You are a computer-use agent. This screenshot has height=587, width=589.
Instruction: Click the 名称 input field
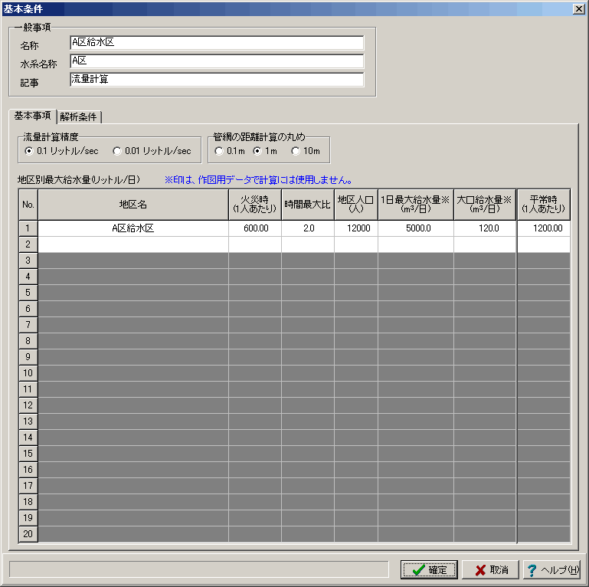pos(217,42)
